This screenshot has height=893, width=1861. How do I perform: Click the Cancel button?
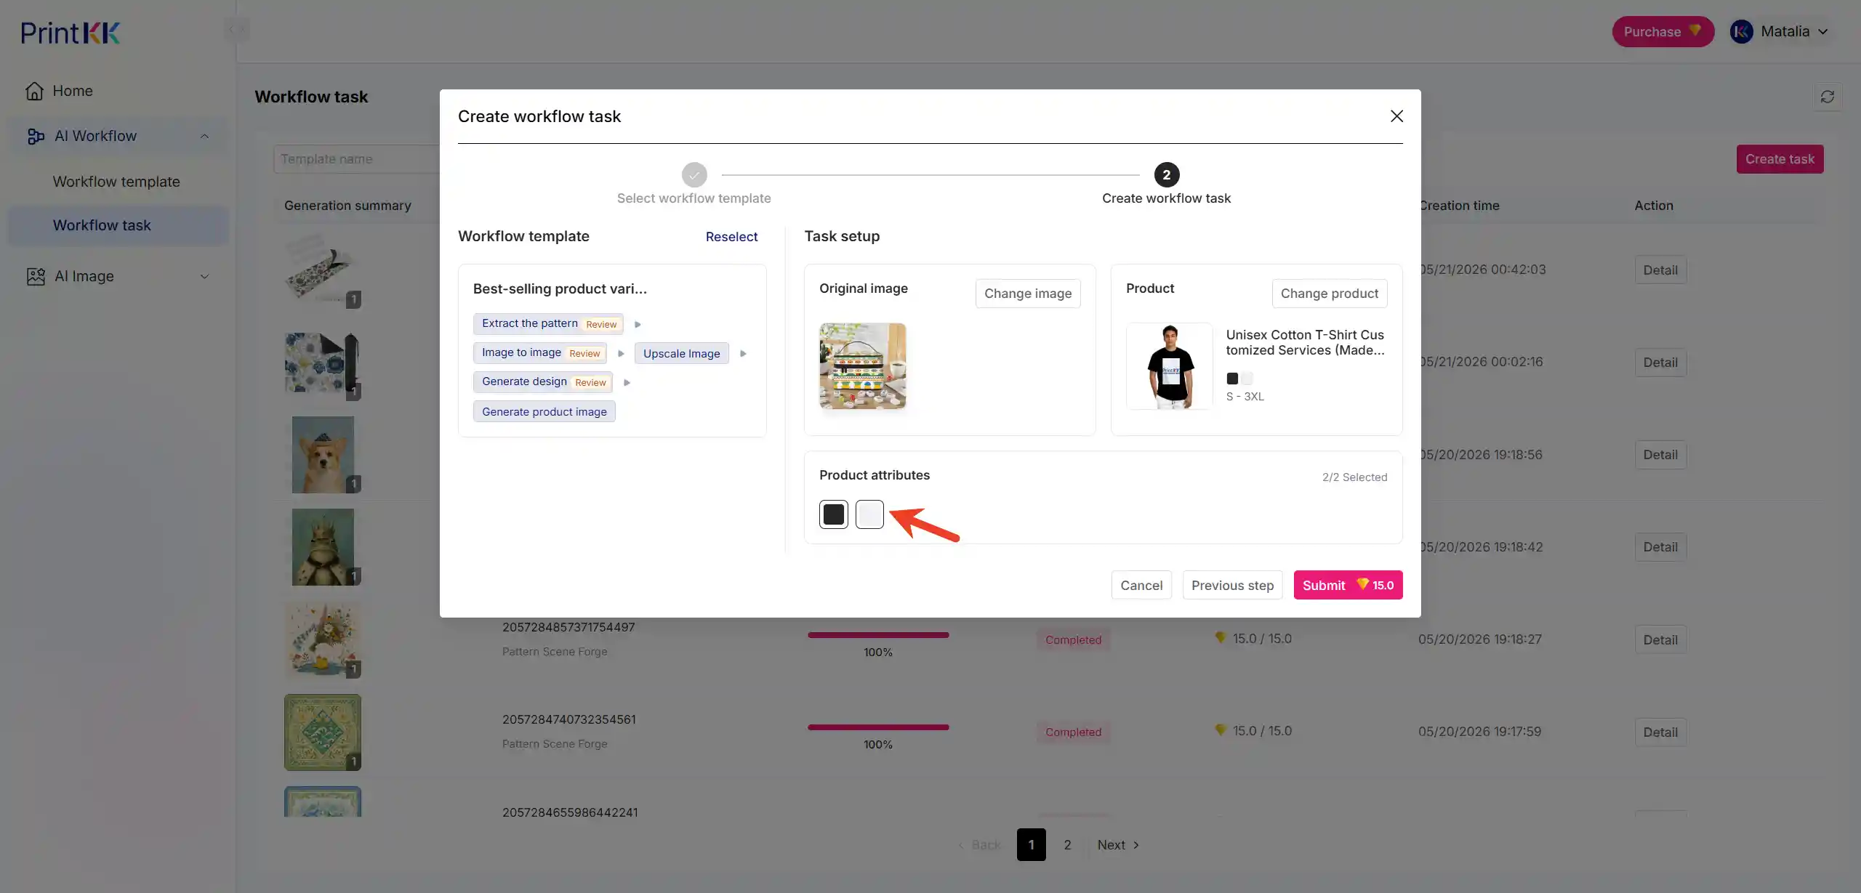[x=1141, y=585]
